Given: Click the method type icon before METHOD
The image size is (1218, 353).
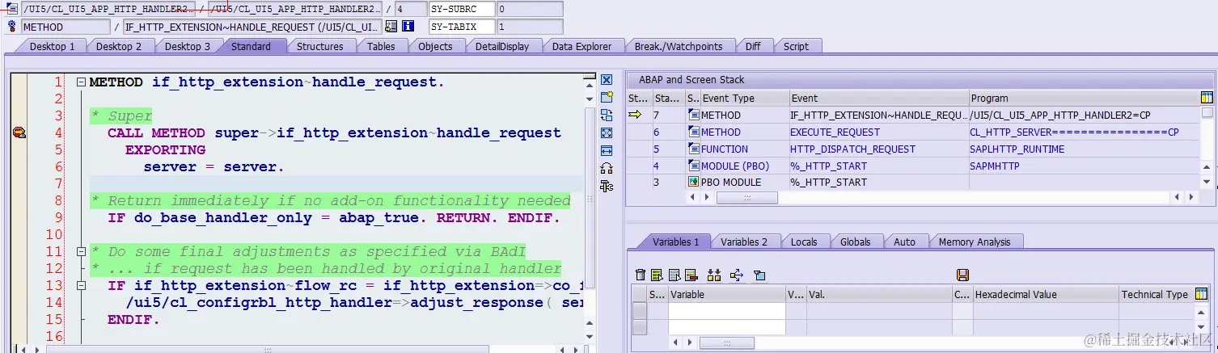Looking at the screenshot, I should coord(12,27).
